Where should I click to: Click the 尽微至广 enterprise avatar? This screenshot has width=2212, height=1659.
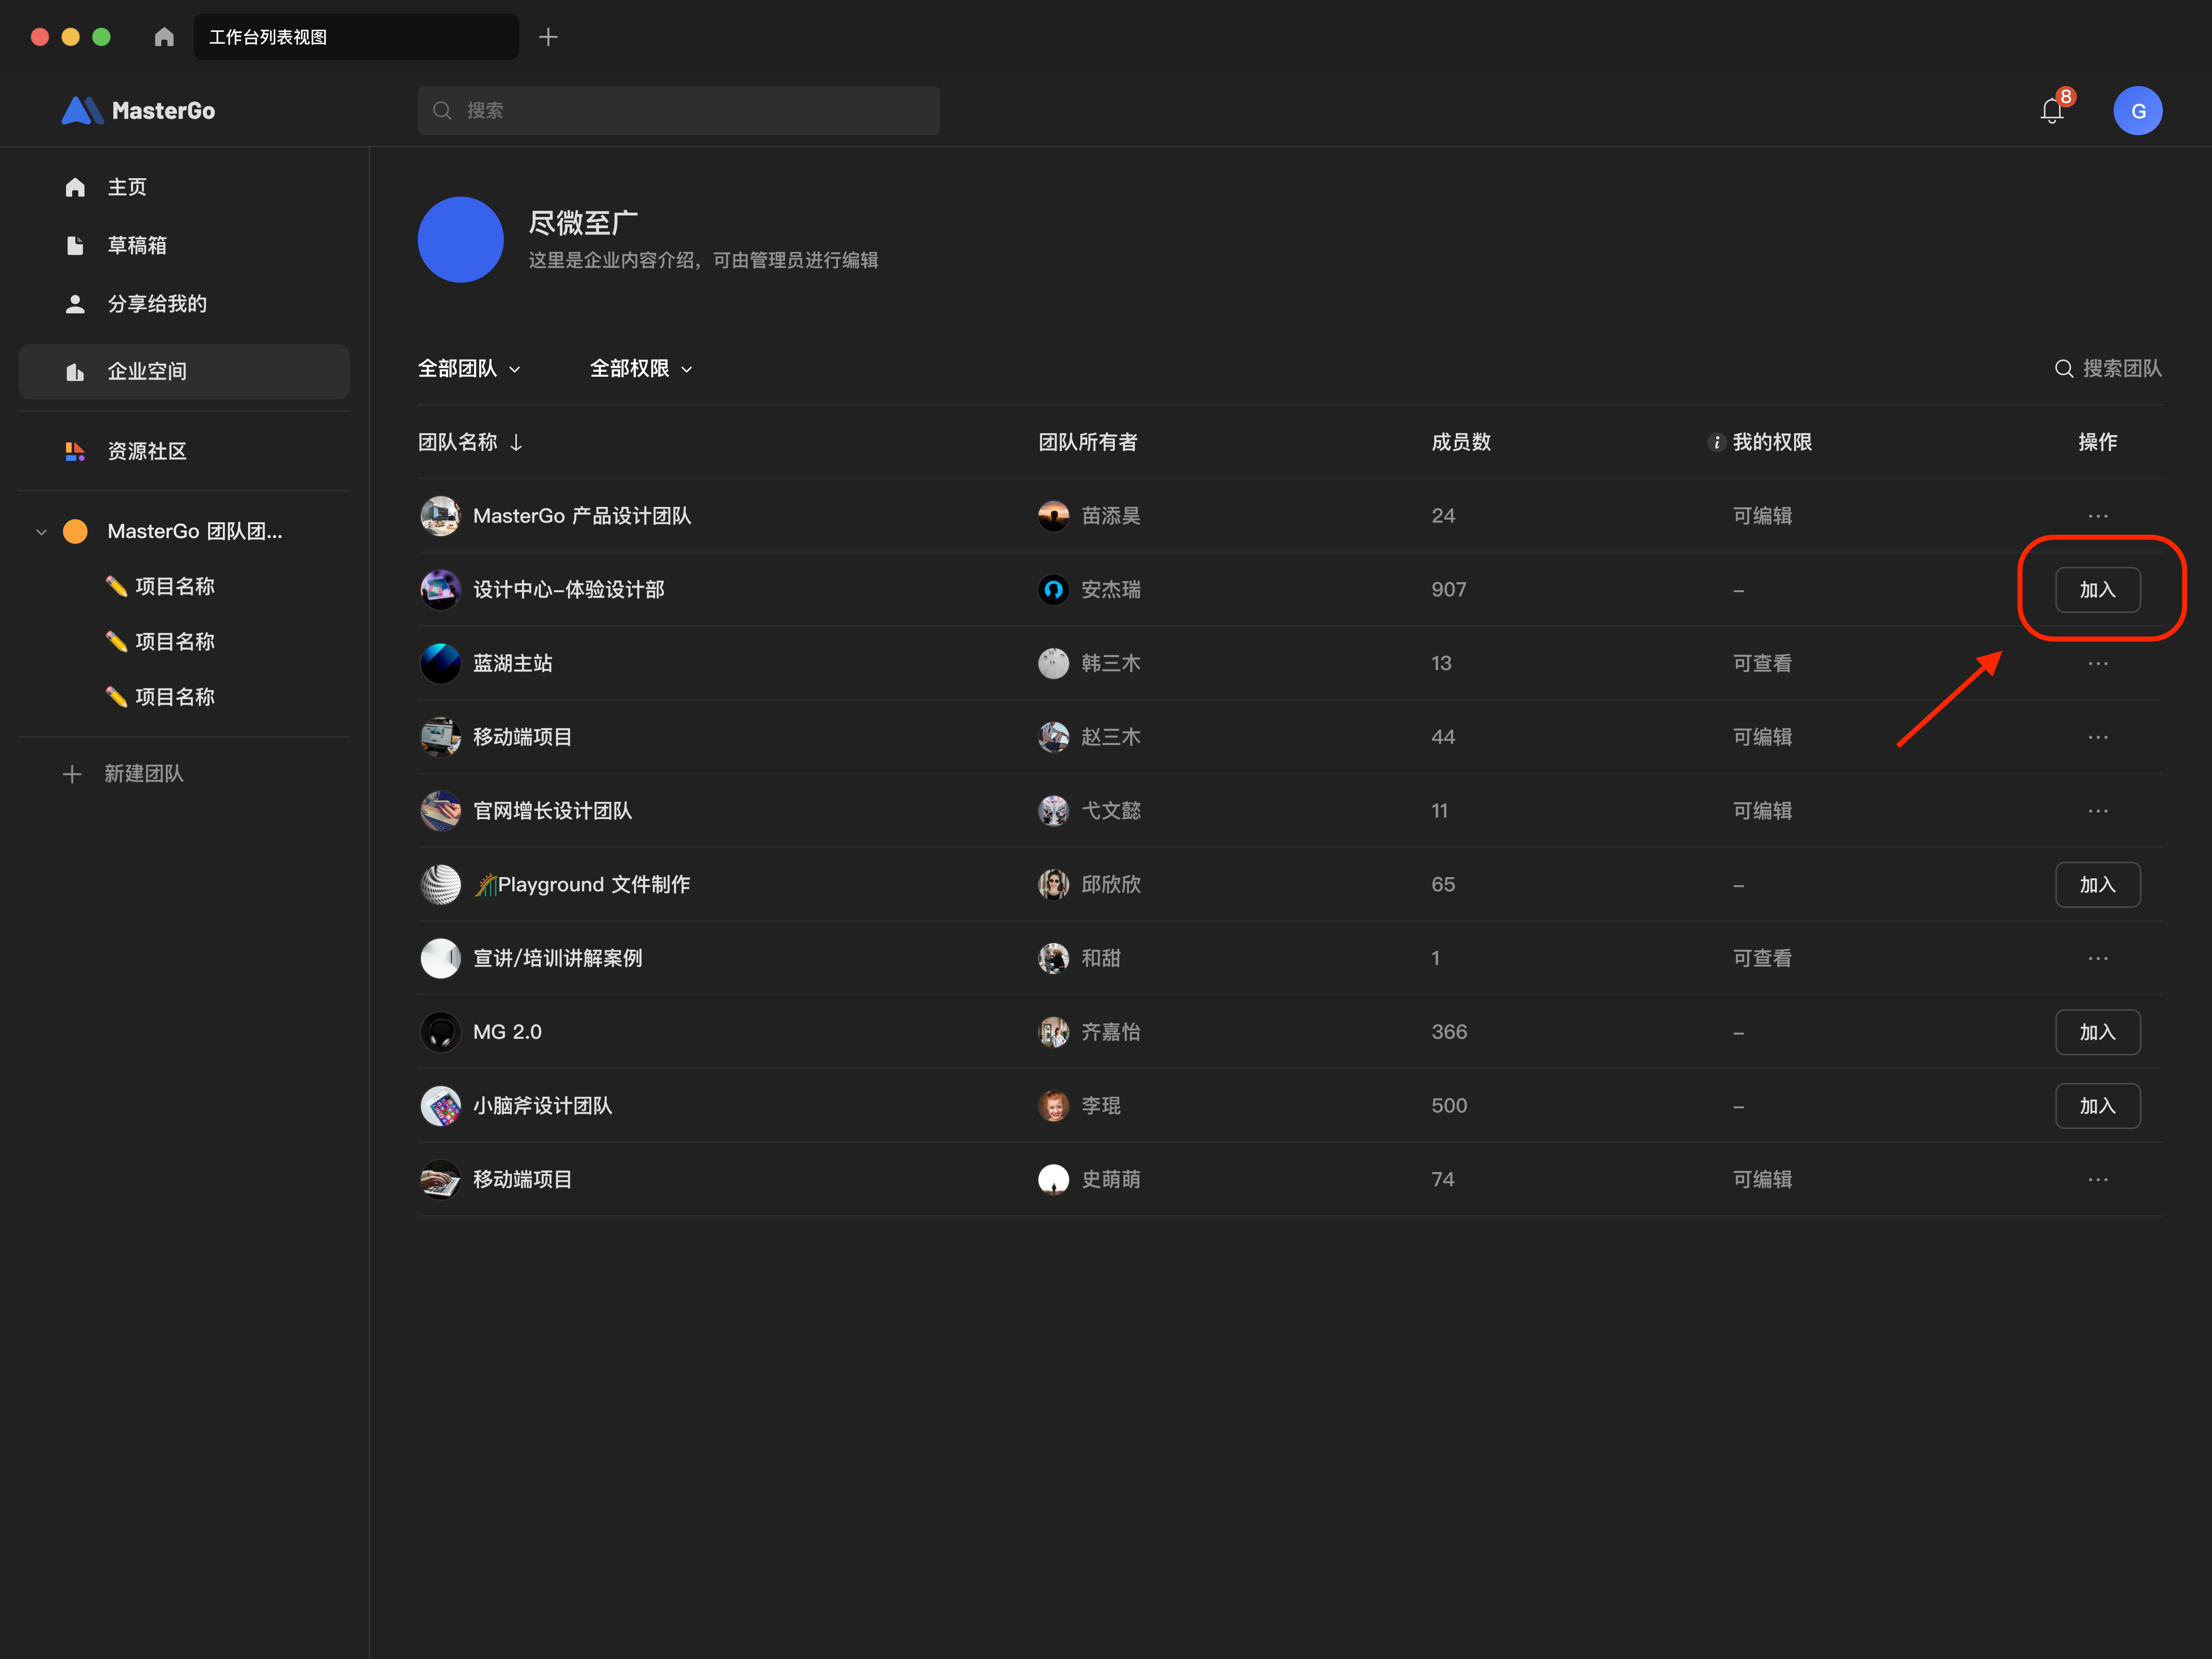pos(461,240)
